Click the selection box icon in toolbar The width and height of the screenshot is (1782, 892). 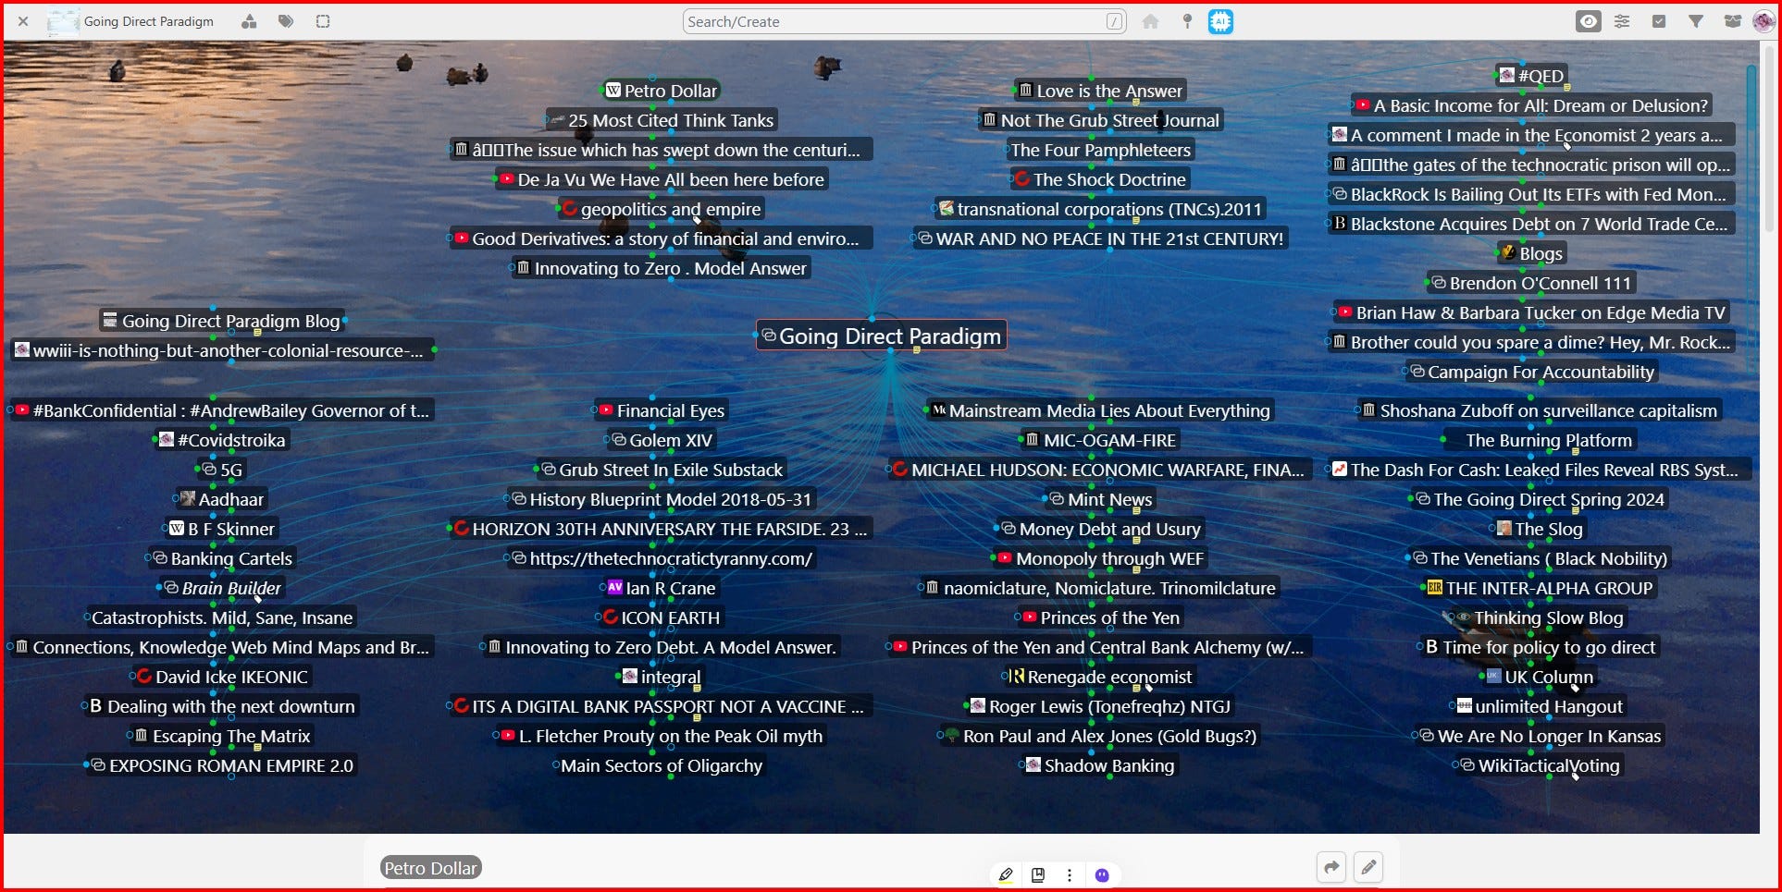click(323, 21)
